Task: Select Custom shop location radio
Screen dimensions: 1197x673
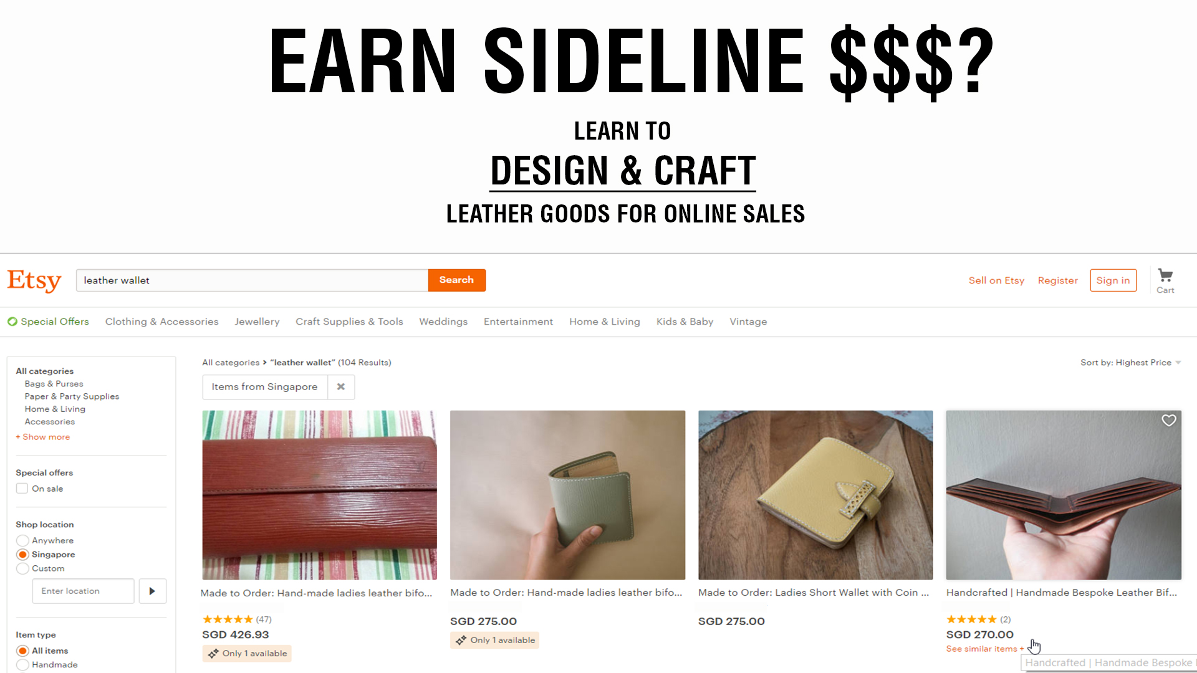Action: coord(22,568)
